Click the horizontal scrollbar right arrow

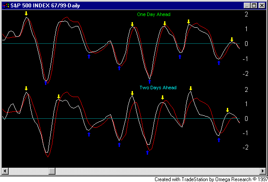pyautogui.click(x=262, y=171)
